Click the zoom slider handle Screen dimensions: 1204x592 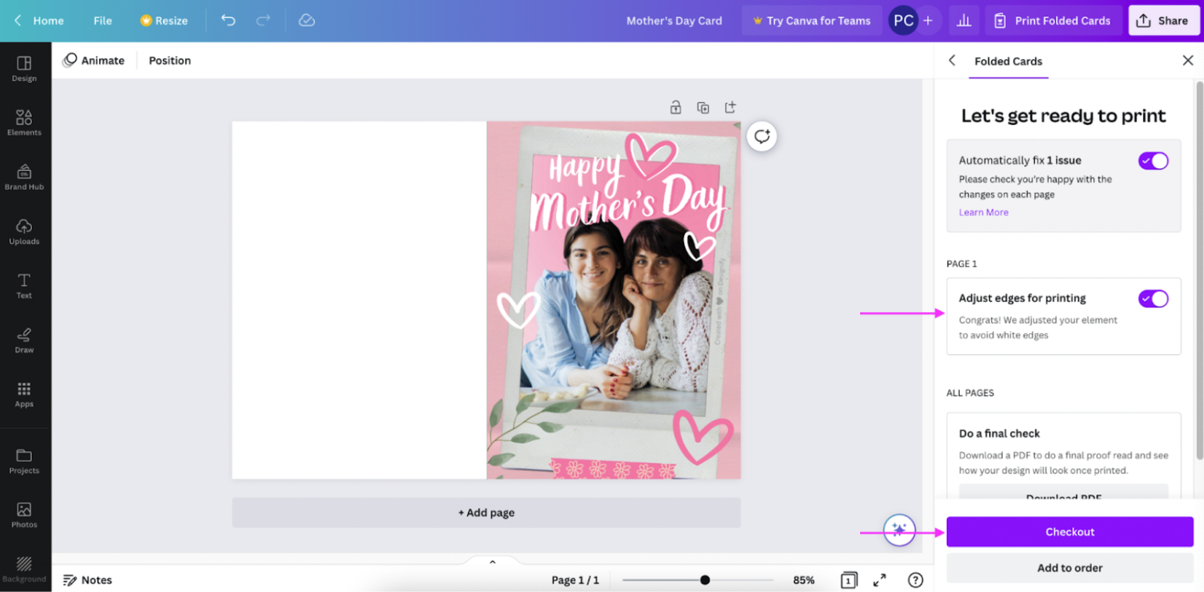[x=705, y=580]
